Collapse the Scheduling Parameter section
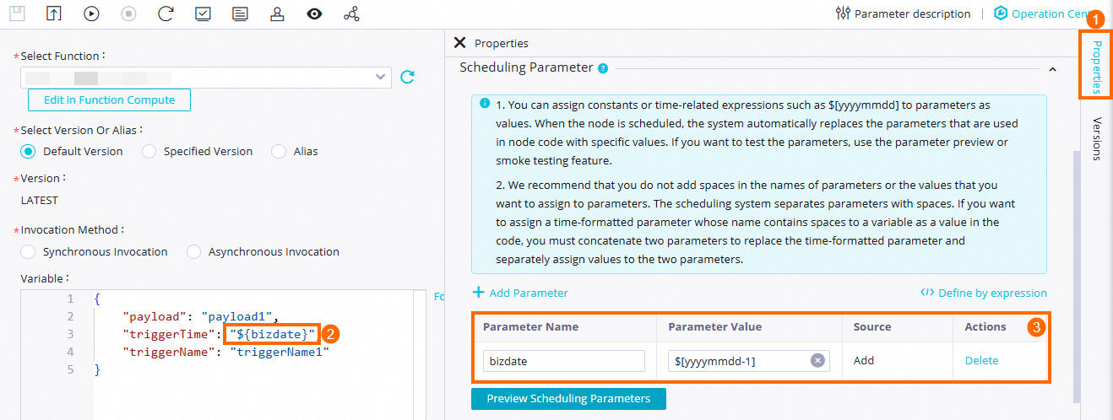 pos(1052,69)
